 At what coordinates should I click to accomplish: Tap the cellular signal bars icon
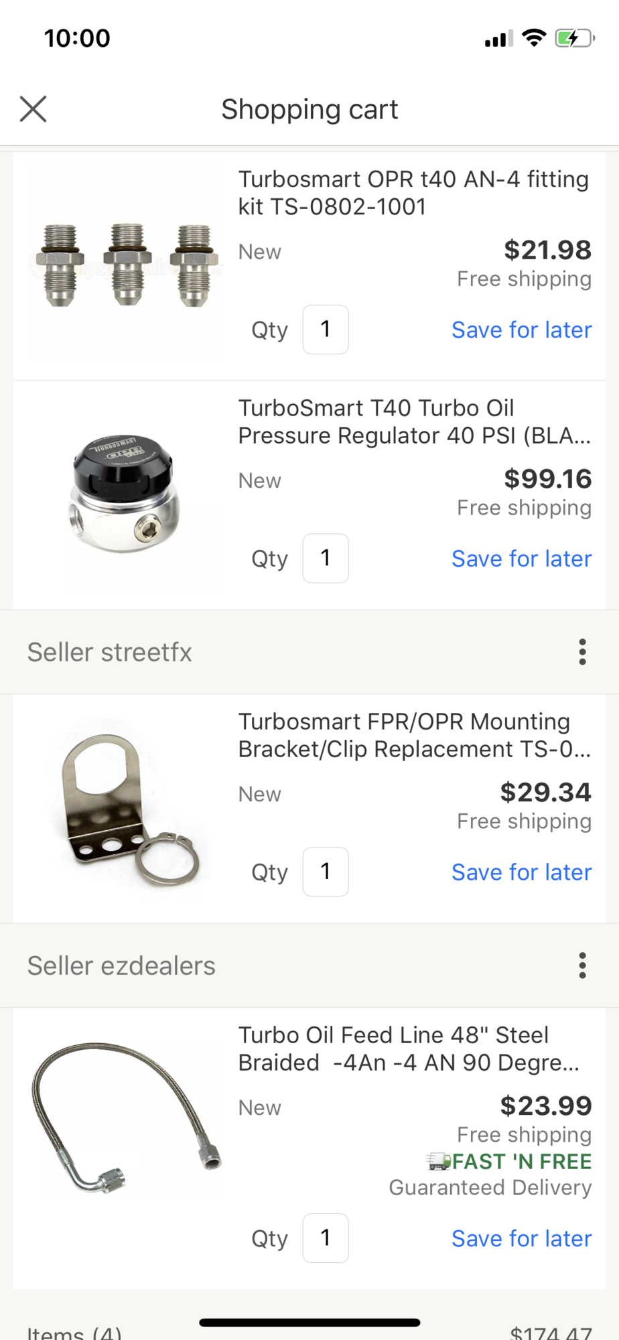tap(498, 39)
